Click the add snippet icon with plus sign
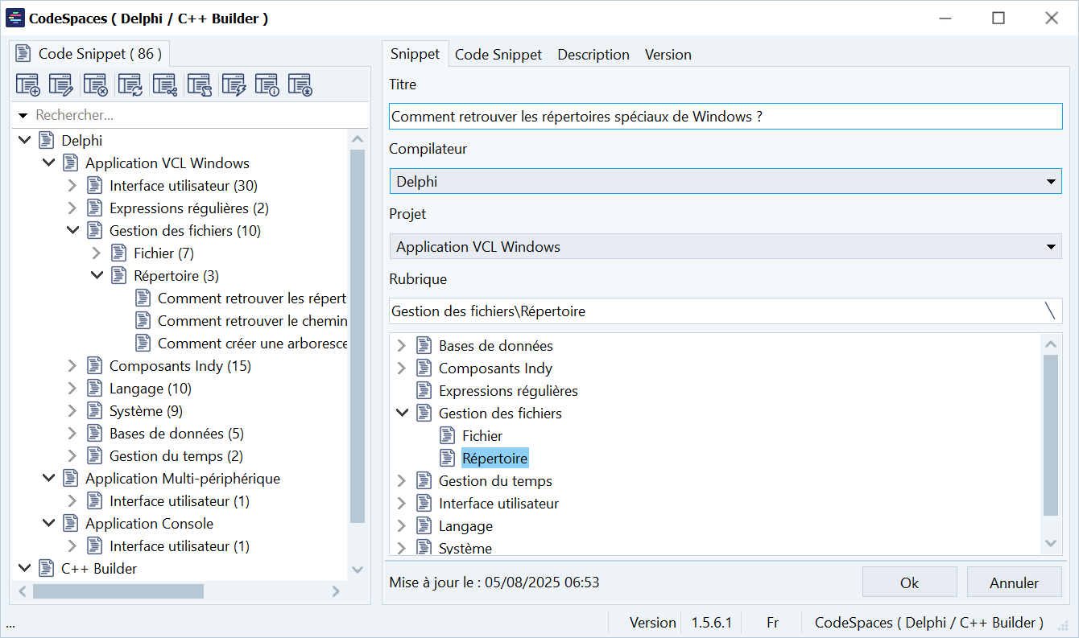The width and height of the screenshot is (1079, 638). click(x=28, y=84)
